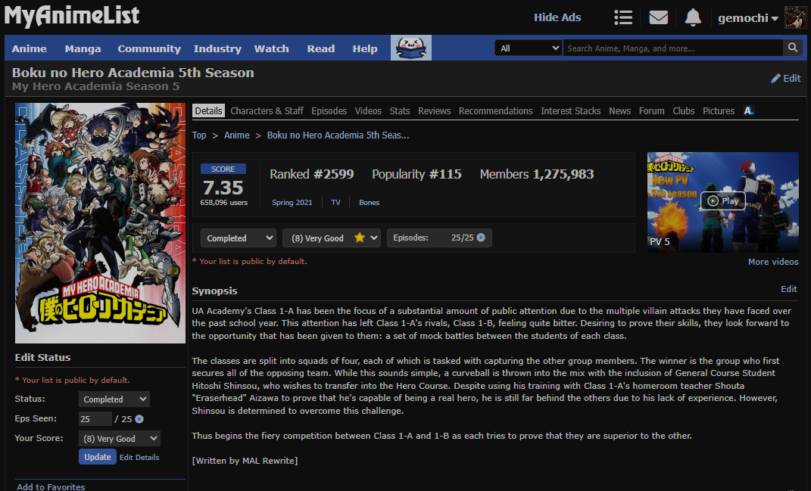Open the Watch navigation menu
Screen dimensions: 811x491
point(272,48)
